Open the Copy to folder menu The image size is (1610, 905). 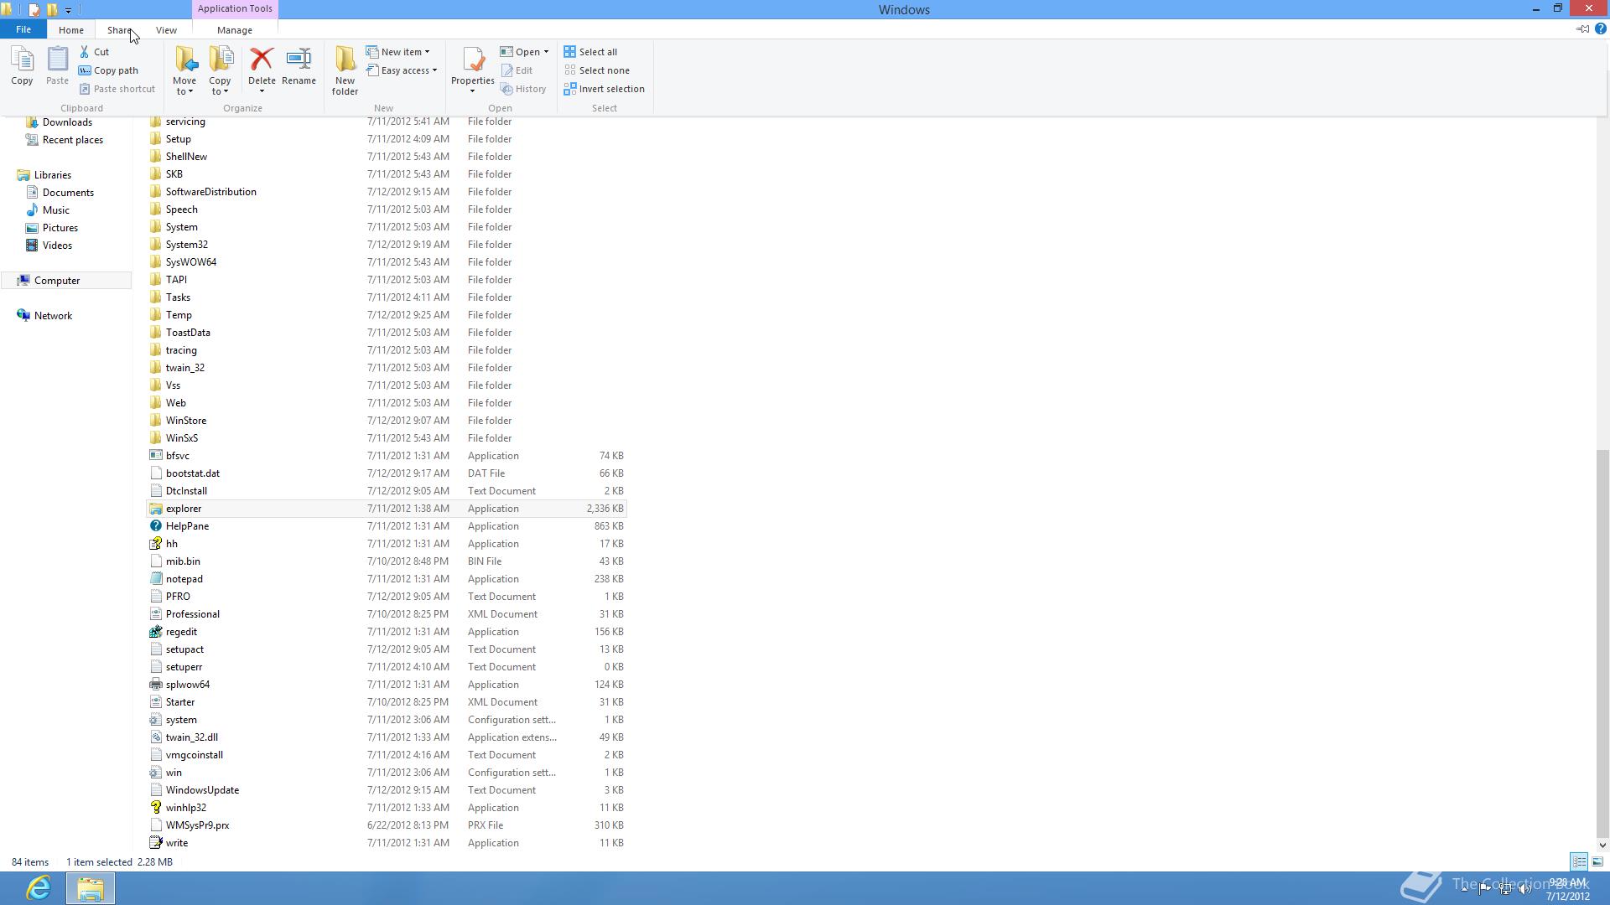pos(221,71)
